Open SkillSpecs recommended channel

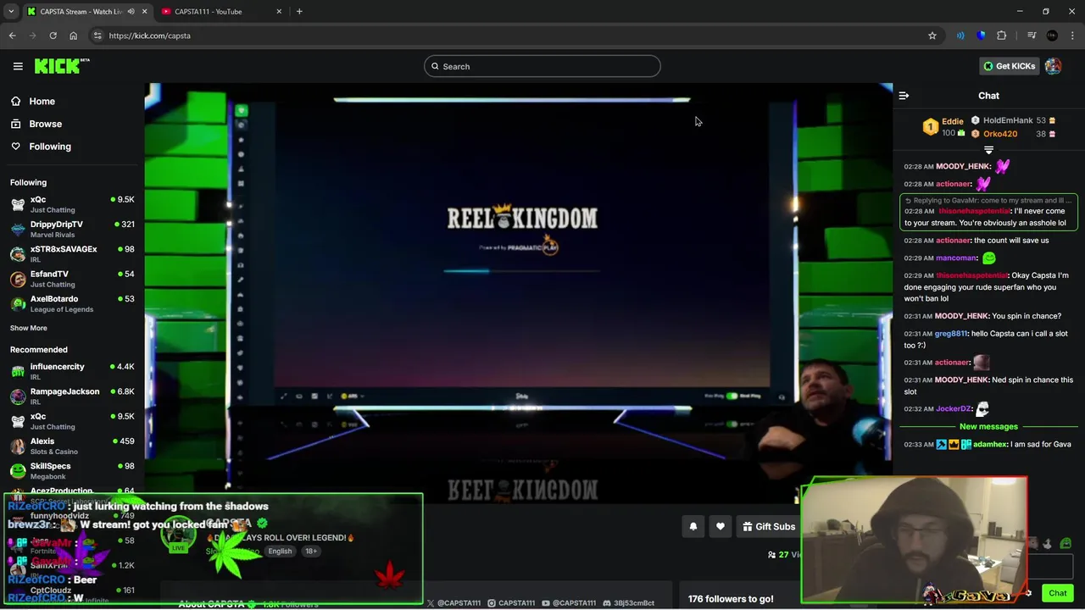point(72,471)
